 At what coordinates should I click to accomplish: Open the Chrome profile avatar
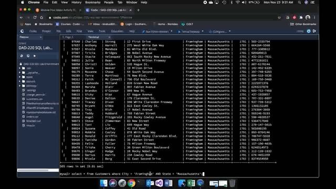[308, 17]
